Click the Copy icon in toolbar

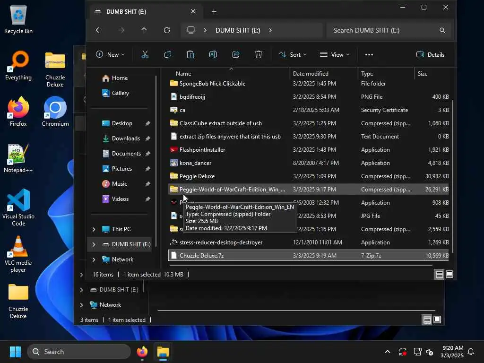(168, 55)
